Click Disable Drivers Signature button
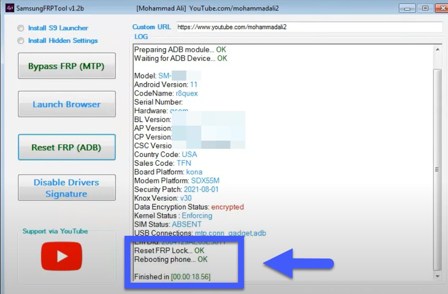The width and height of the screenshot is (448, 294). click(67, 188)
